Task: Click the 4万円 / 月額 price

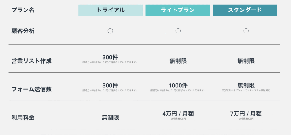Action: click(178, 114)
